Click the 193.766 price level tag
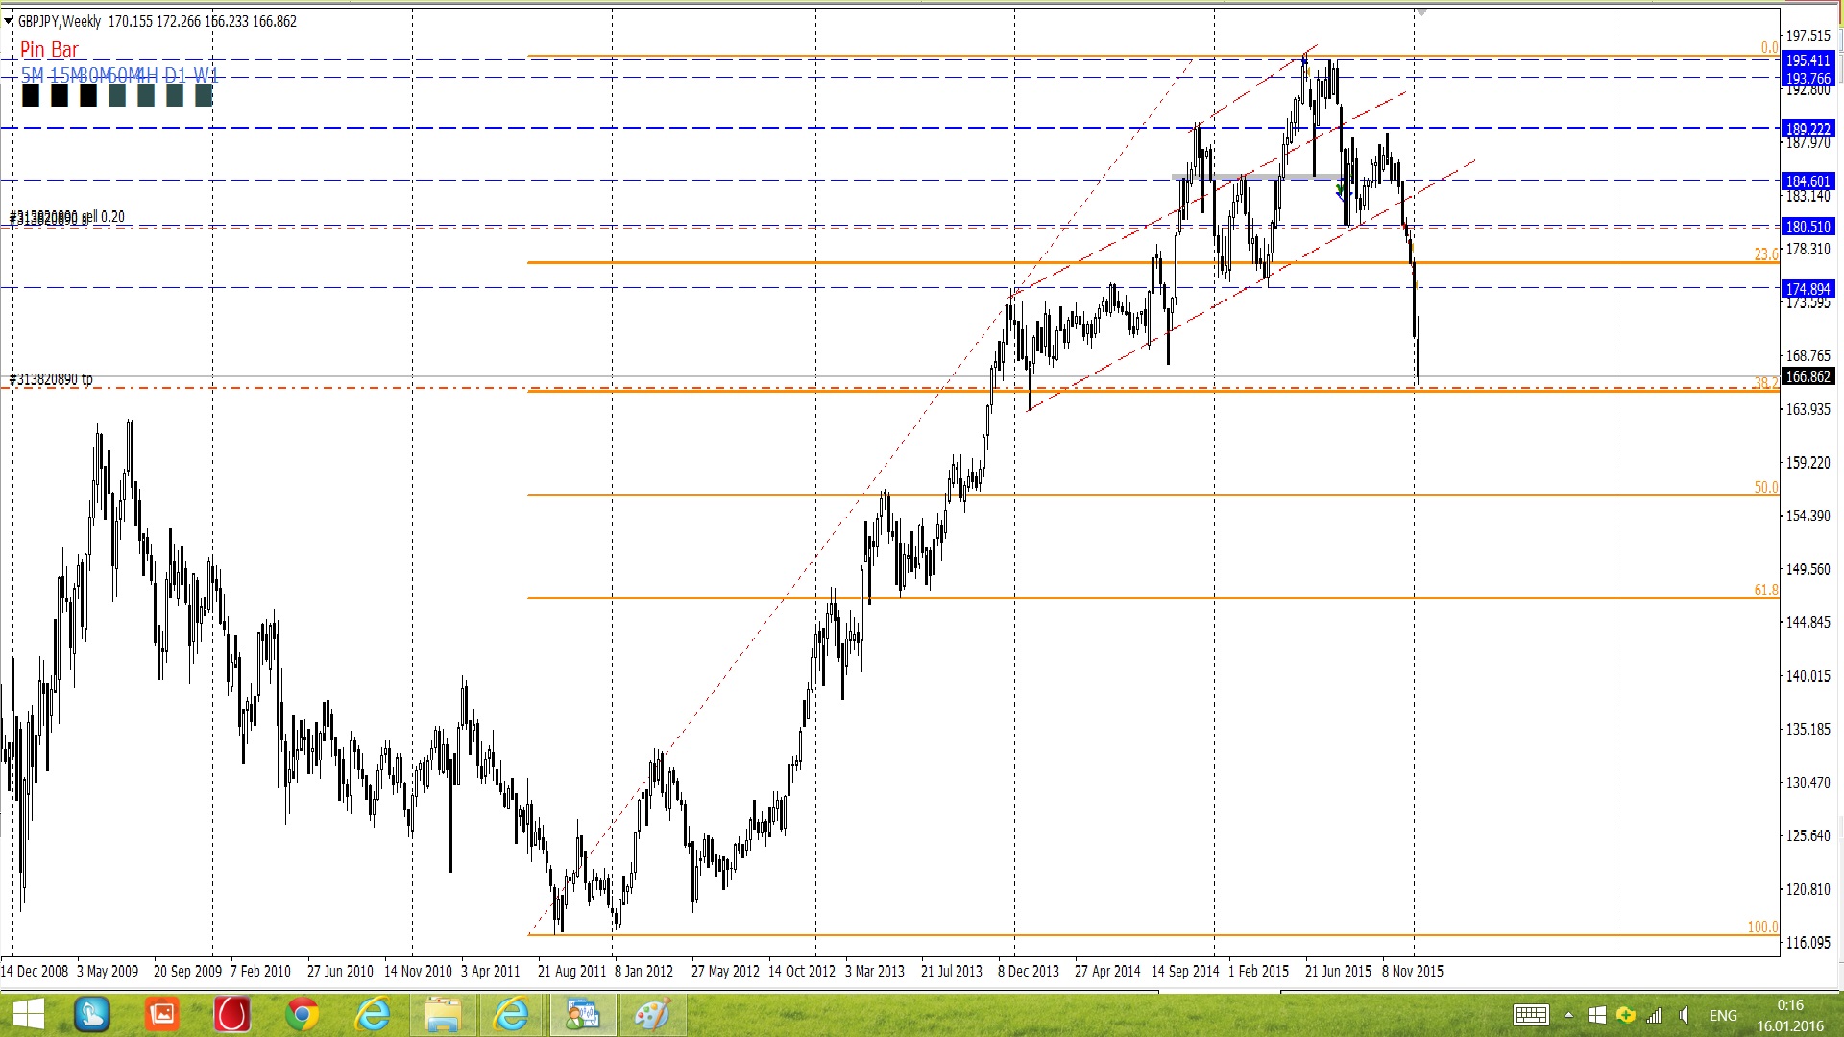The height and width of the screenshot is (1037, 1844). coord(1808,79)
